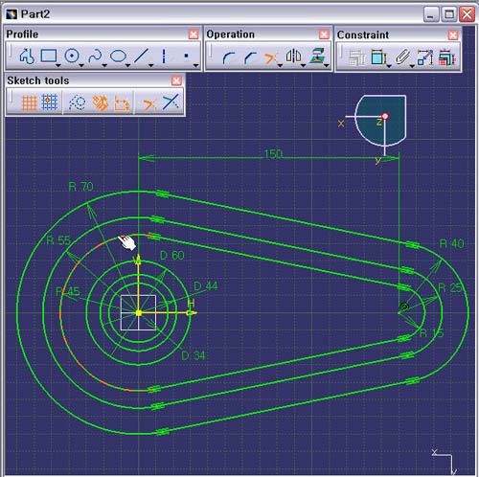Select the Mirror symmetry tool
This screenshot has height=477, width=479.
click(293, 56)
